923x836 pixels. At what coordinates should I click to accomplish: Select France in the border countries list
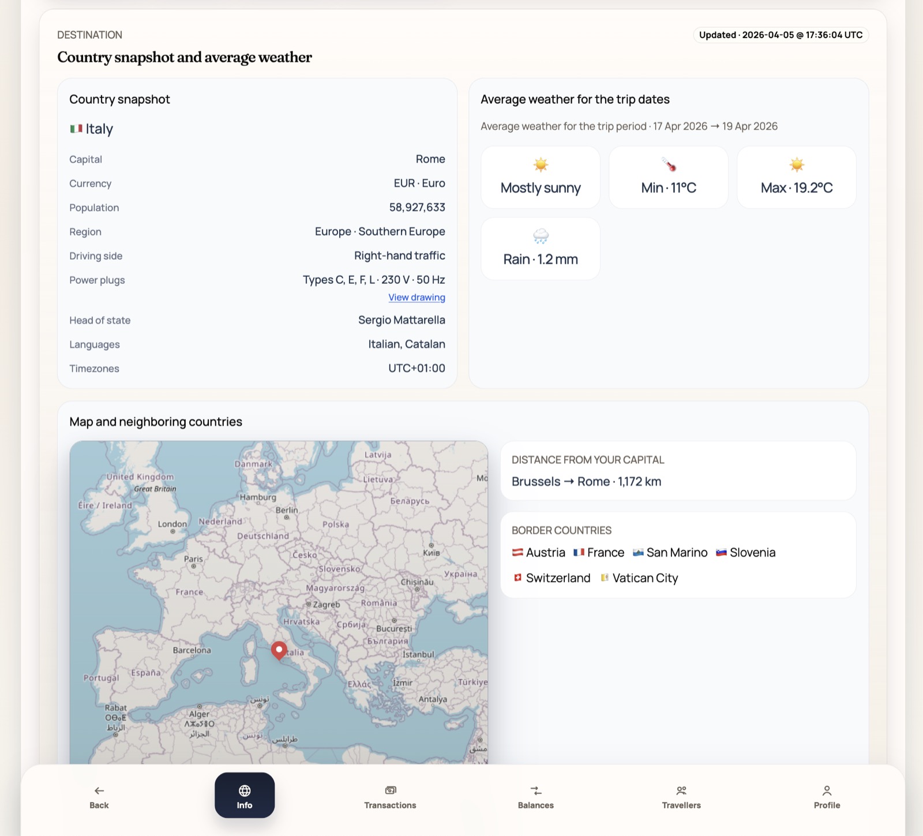605,552
